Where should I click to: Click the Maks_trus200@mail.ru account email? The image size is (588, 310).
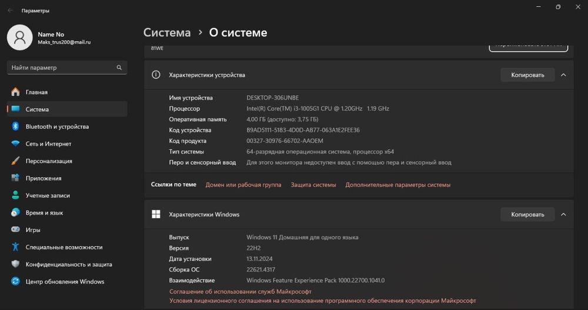[64, 42]
